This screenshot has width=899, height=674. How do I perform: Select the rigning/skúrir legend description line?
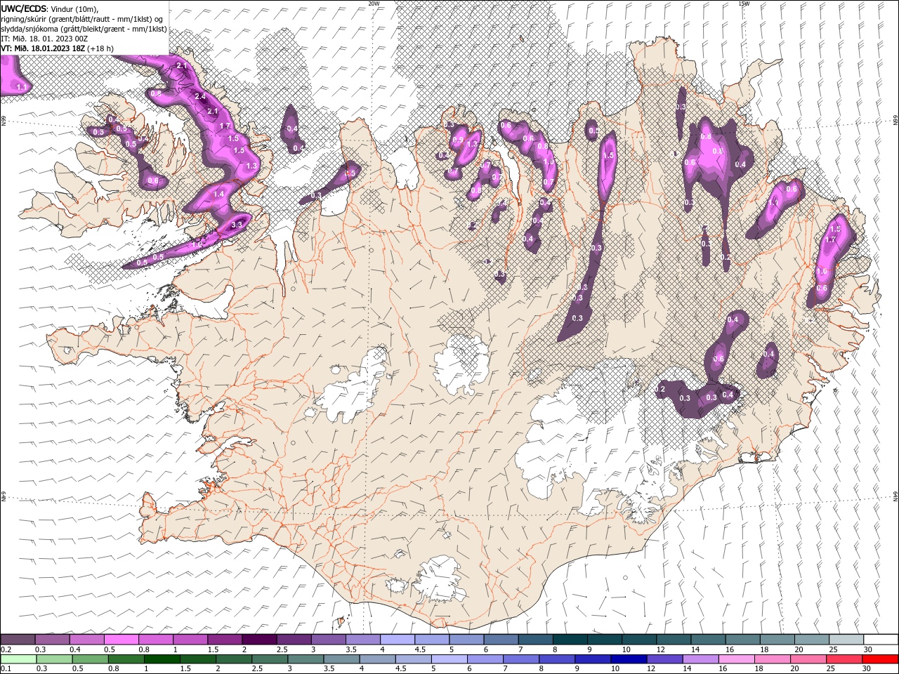coord(82,19)
